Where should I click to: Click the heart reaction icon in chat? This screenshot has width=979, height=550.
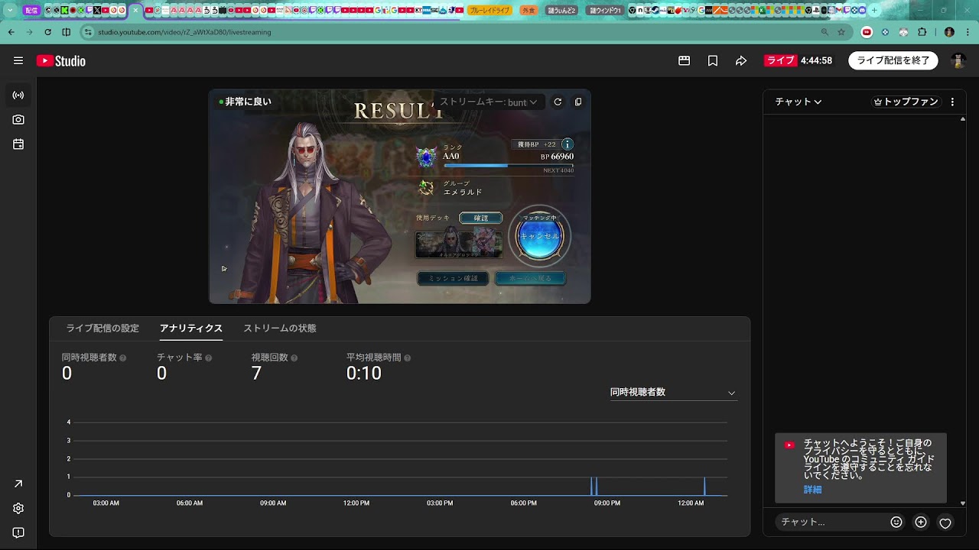[945, 523]
